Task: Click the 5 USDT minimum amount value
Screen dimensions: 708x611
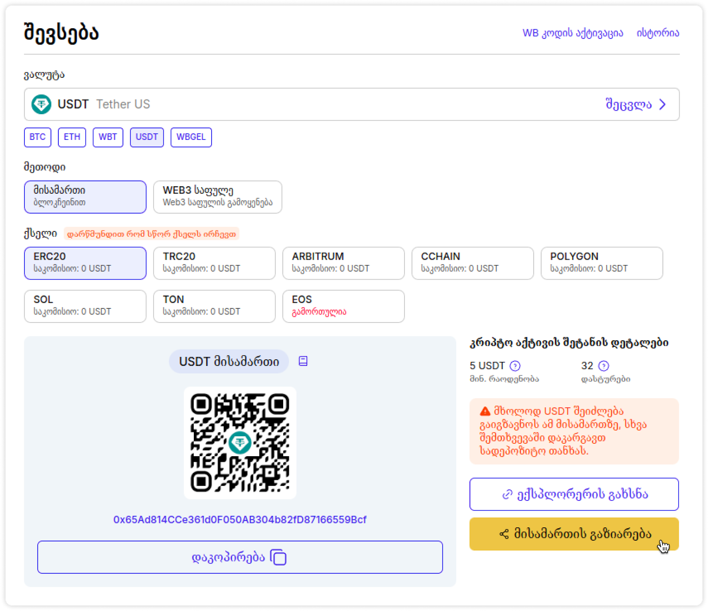Action: pos(487,366)
